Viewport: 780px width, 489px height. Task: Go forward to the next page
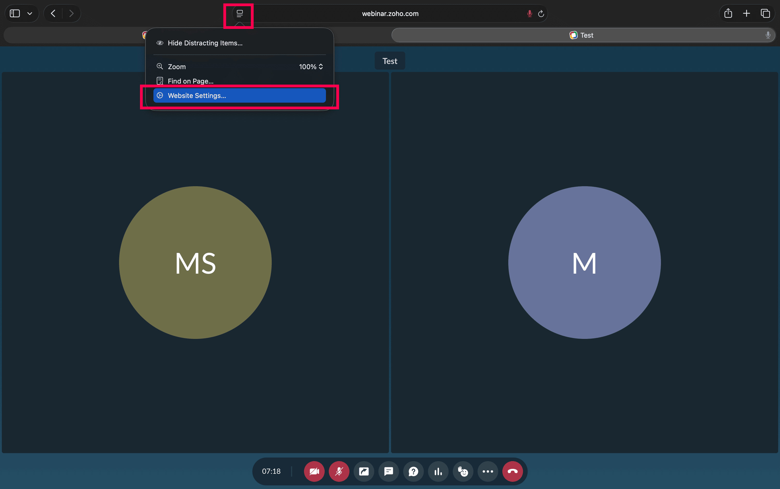(x=71, y=13)
